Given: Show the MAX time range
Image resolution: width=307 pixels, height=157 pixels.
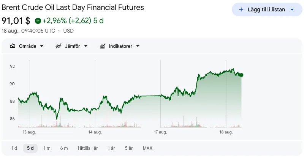Looking at the screenshot, I should click(147, 148).
